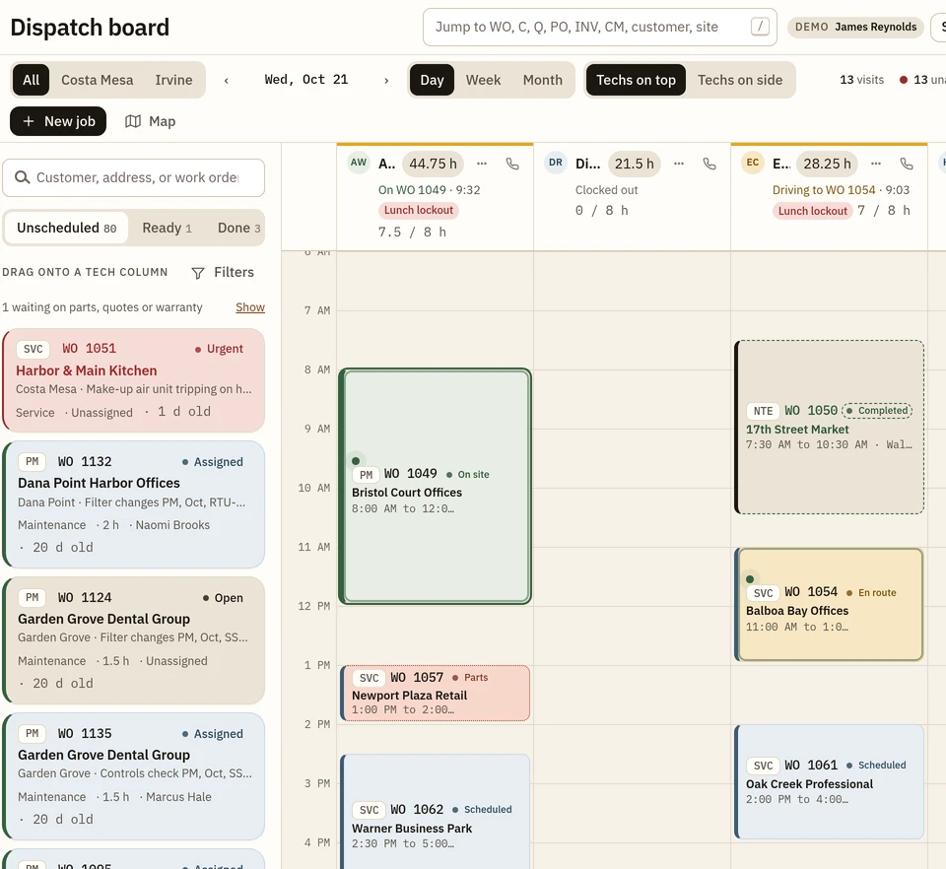
Task: Focus the Jump to WO search field
Action: [600, 28]
